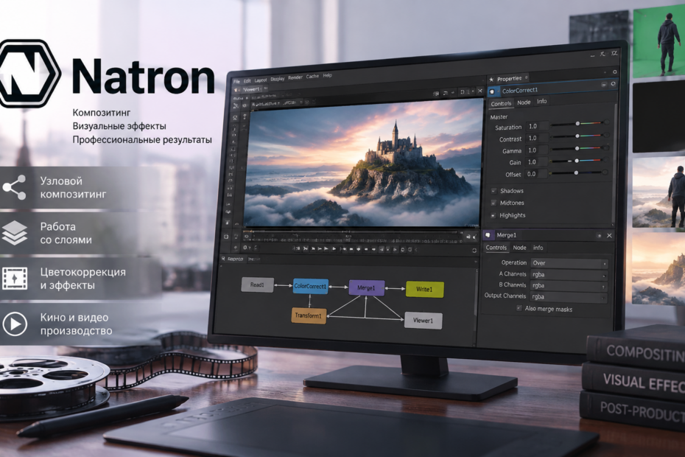Switch to Info tab in ColorCorrect1 panel
The width and height of the screenshot is (685, 457).
541,102
